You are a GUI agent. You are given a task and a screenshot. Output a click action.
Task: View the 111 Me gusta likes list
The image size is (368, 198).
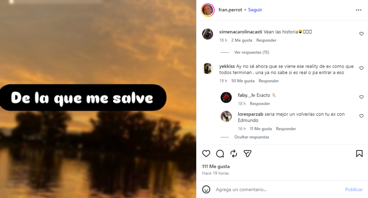(216, 166)
